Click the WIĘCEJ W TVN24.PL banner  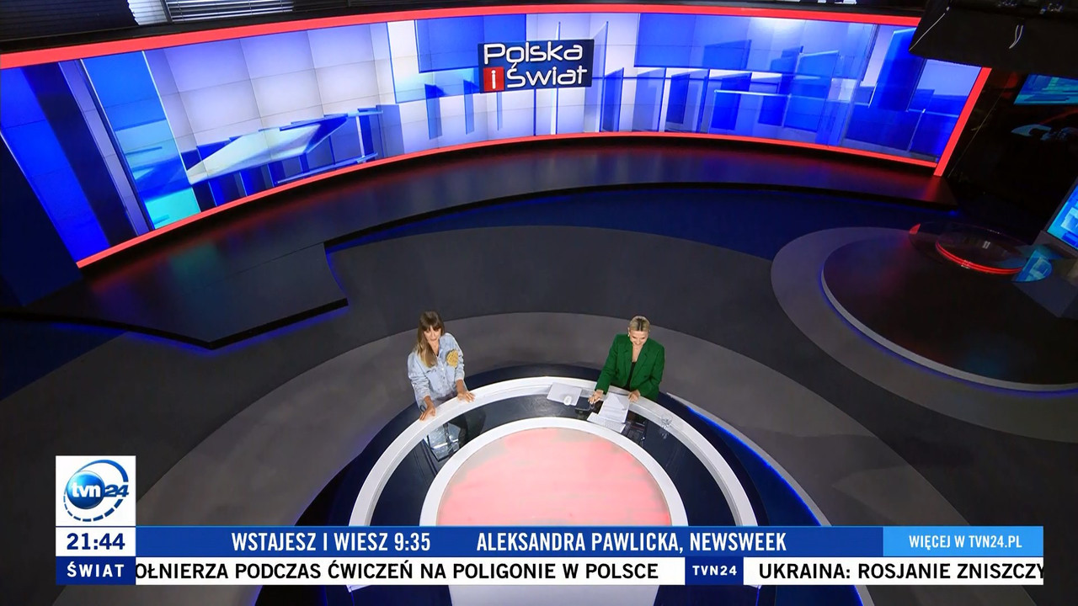coord(963,541)
